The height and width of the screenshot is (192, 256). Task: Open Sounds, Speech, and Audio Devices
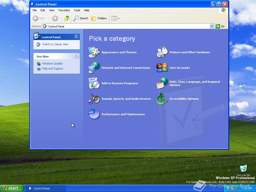[x=126, y=99]
